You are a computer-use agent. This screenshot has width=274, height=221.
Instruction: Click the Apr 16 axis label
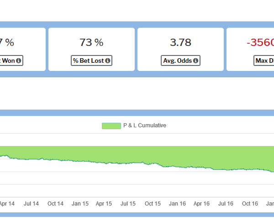[201, 204]
